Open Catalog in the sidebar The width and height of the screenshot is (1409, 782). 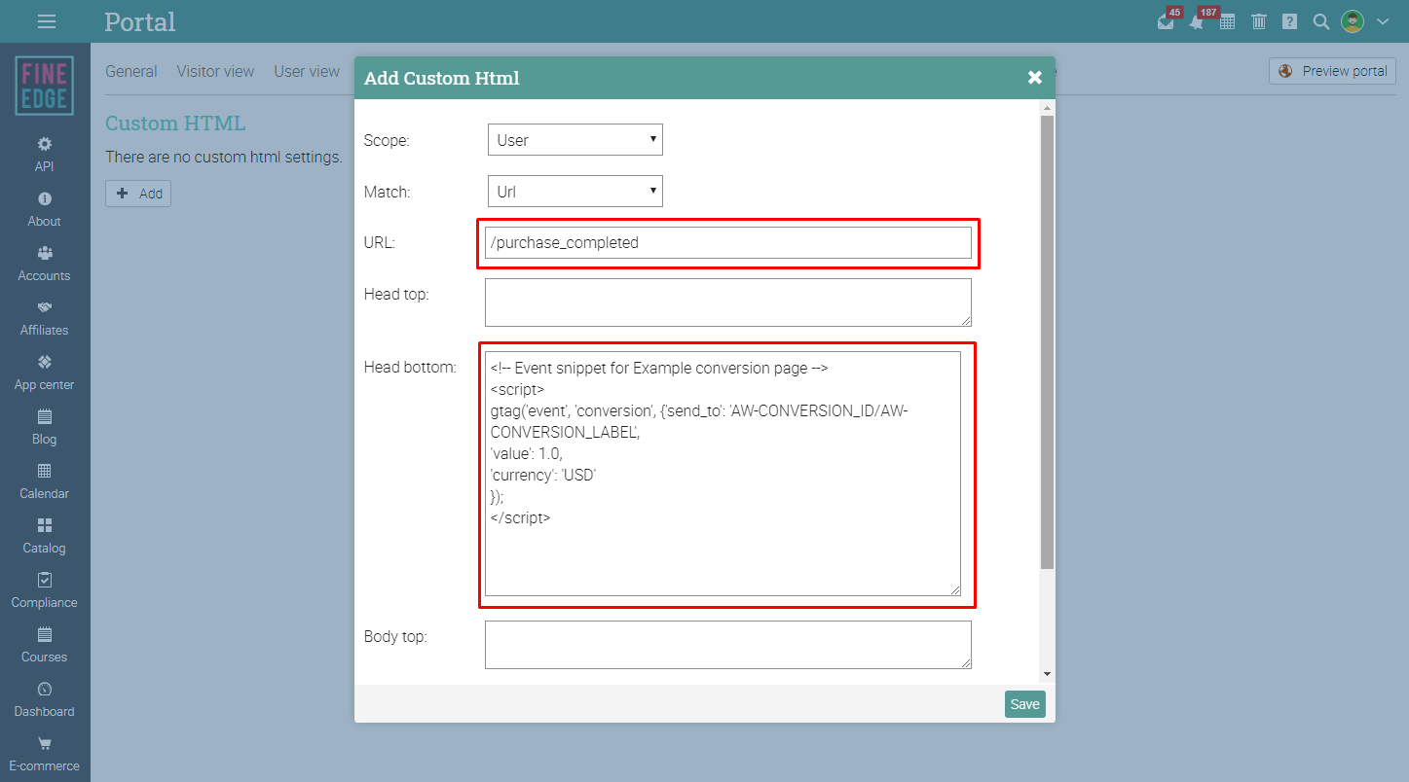45,536
